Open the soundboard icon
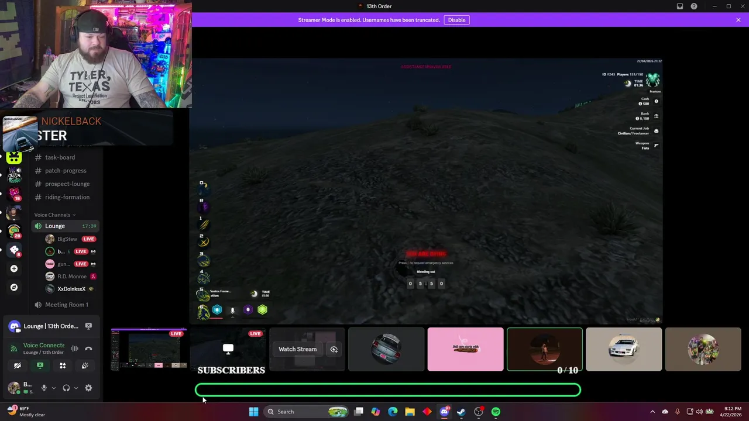The image size is (749, 421). pyautogui.click(x=85, y=365)
